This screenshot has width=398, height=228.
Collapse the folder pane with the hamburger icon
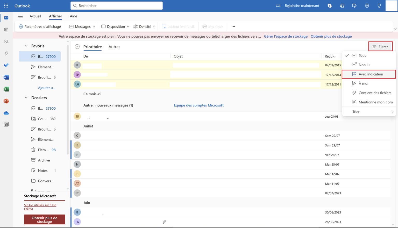20,16
